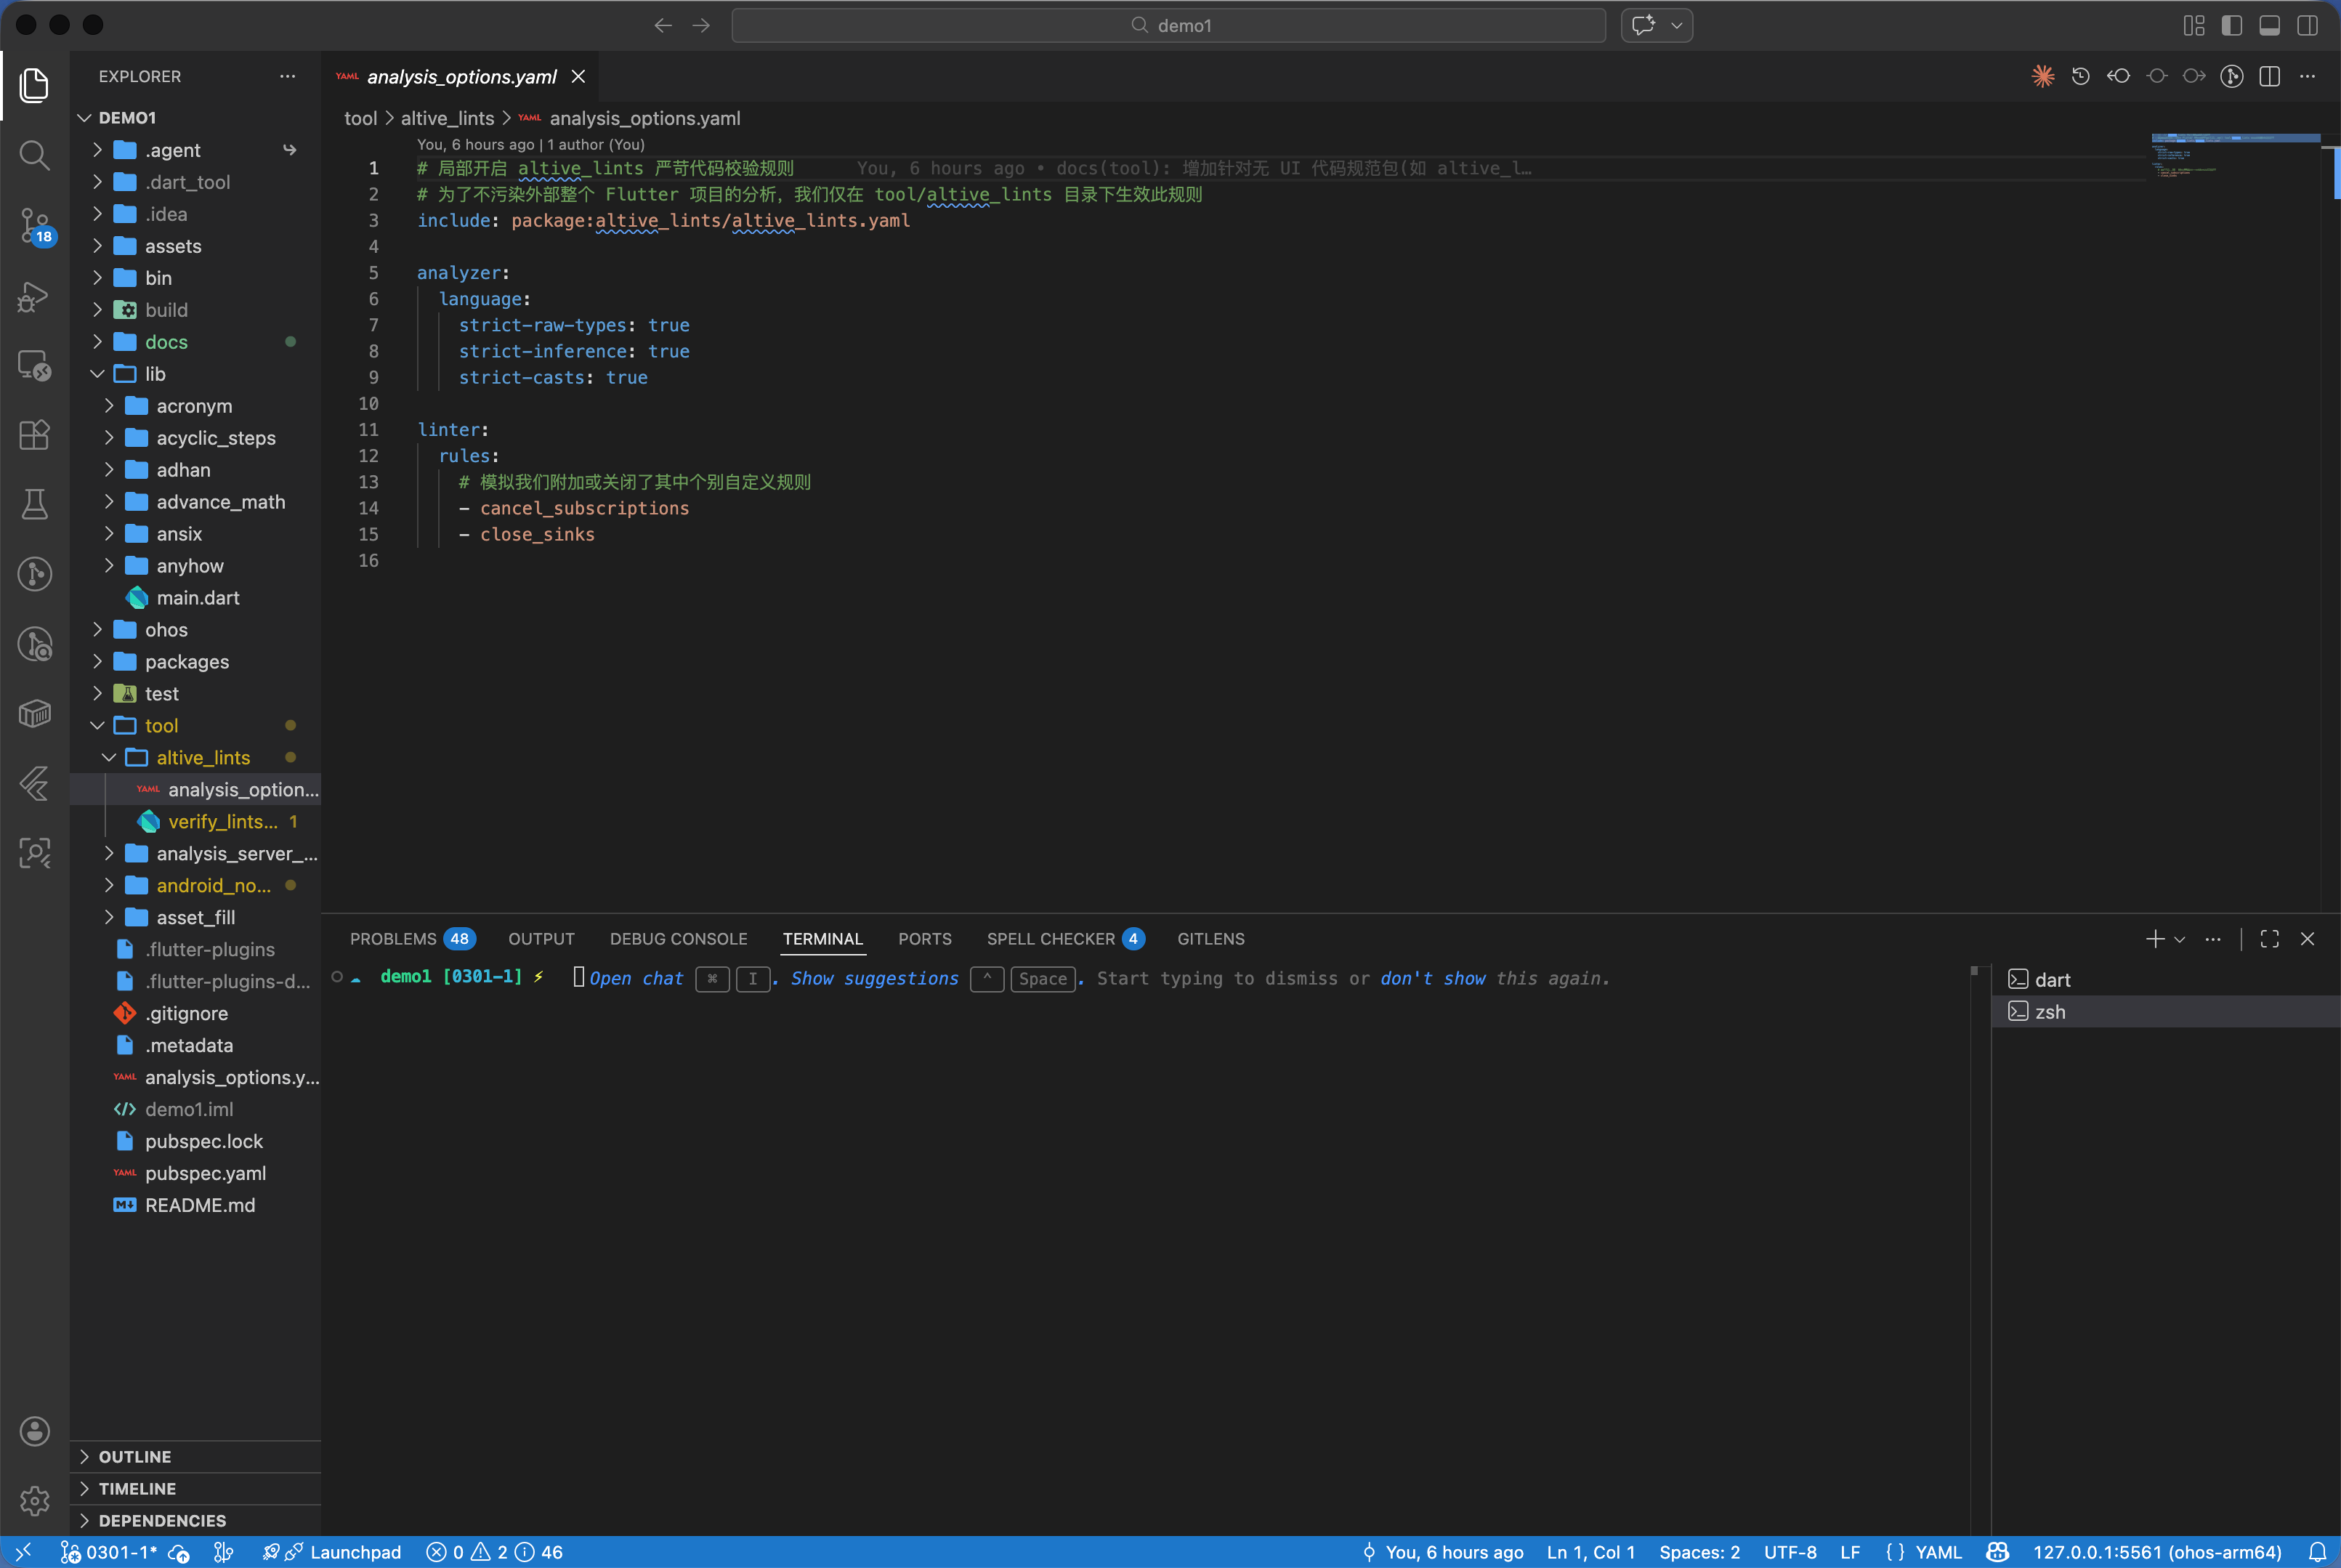Select the dart terminal in terminal list
The width and height of the screenshot is (2341, 1568).
(2165, 980)
